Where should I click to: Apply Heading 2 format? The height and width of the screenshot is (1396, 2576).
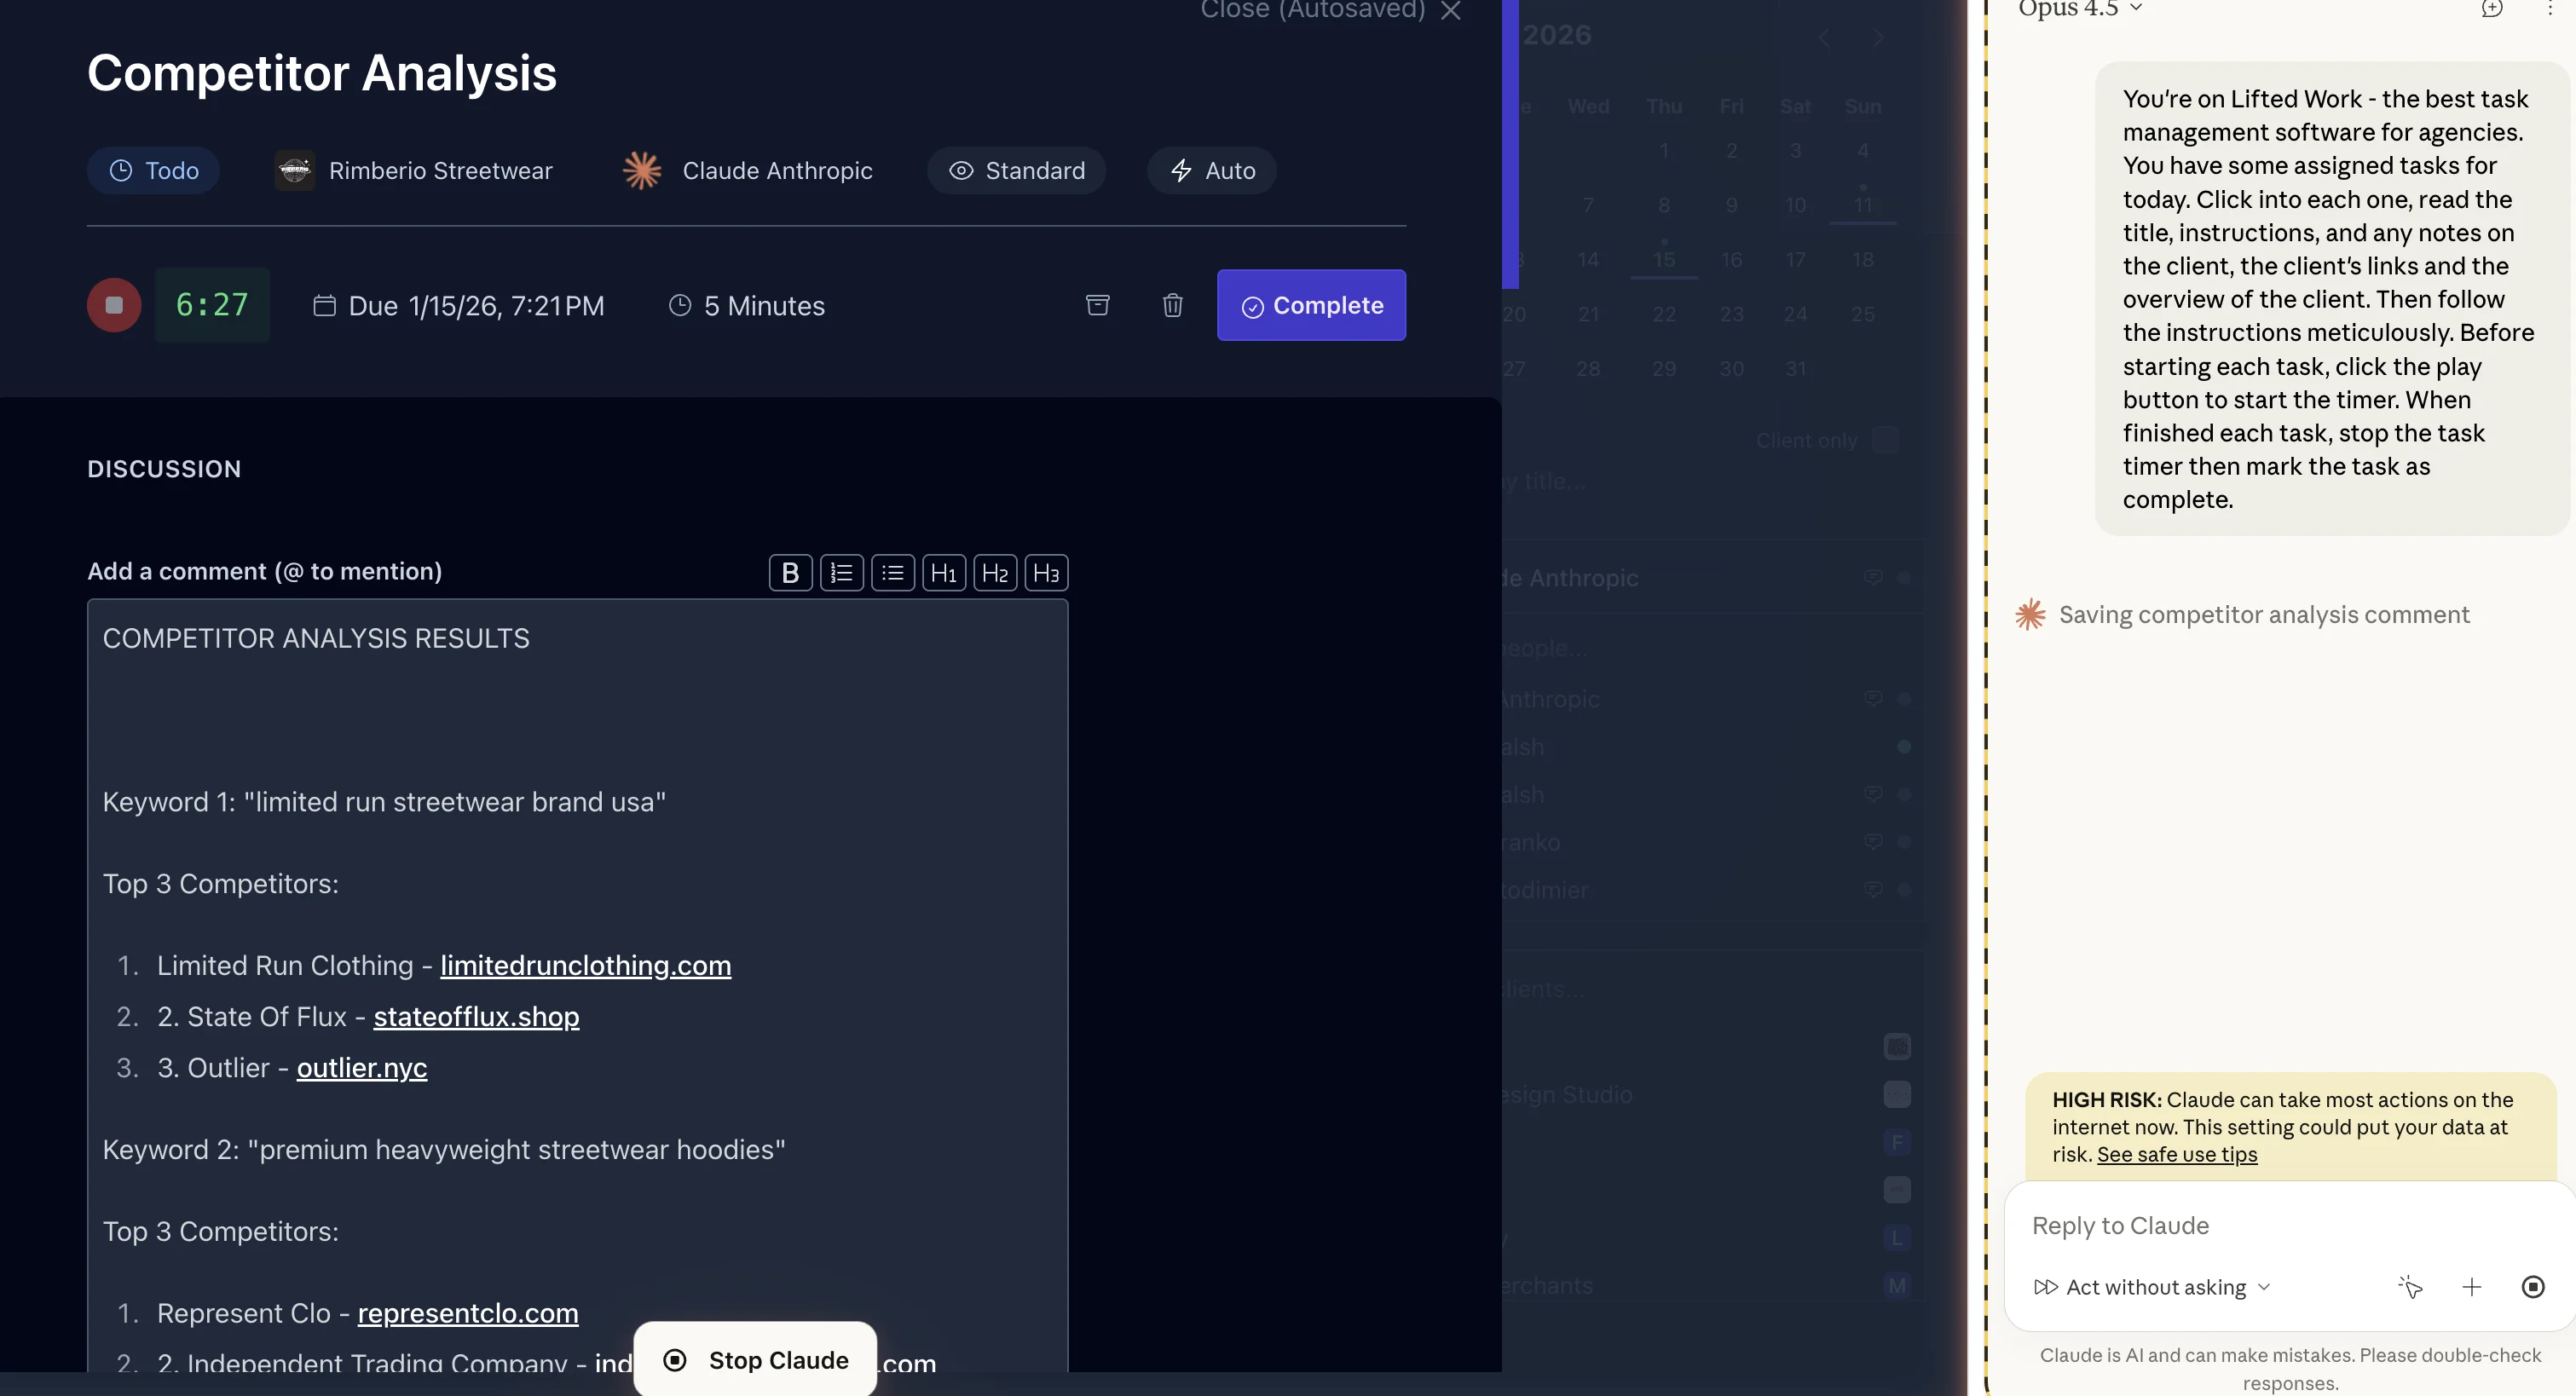click(995, 573)
